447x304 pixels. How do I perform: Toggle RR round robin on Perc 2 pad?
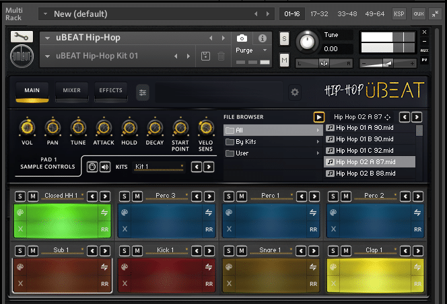[x=417, y=229]
